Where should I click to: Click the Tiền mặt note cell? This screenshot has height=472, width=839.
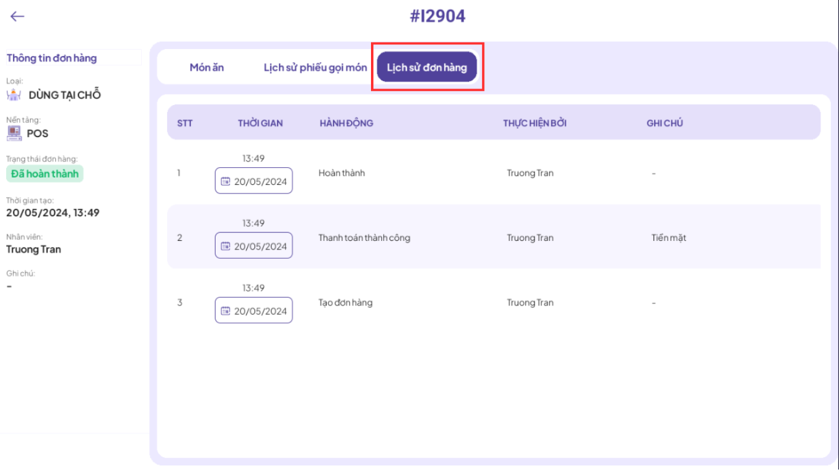point(669,238)
